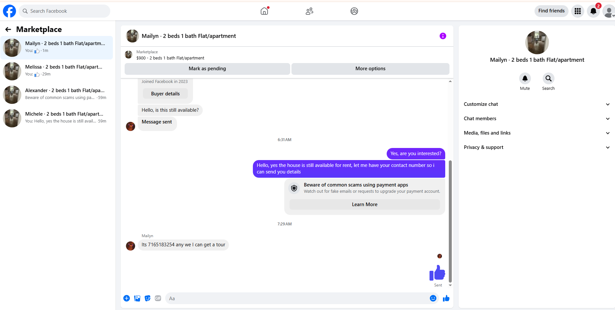The width and height of the screenshot is (615, 310).
Task: Click Mark as pending button
Action: [x=207, y=69]
